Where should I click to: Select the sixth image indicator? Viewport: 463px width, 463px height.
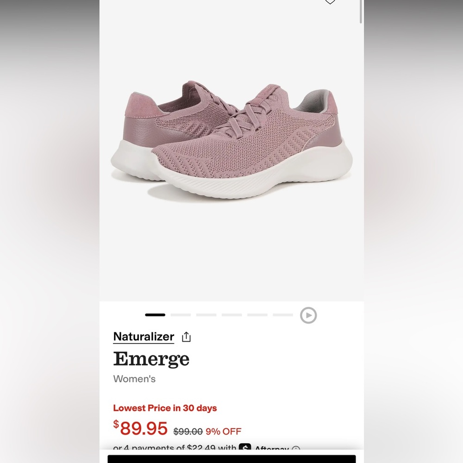coord(283,315)
